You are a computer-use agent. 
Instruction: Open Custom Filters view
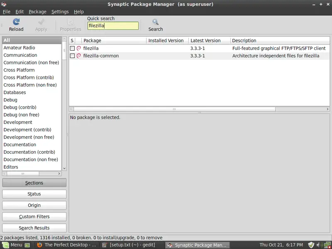pos(34,217)
